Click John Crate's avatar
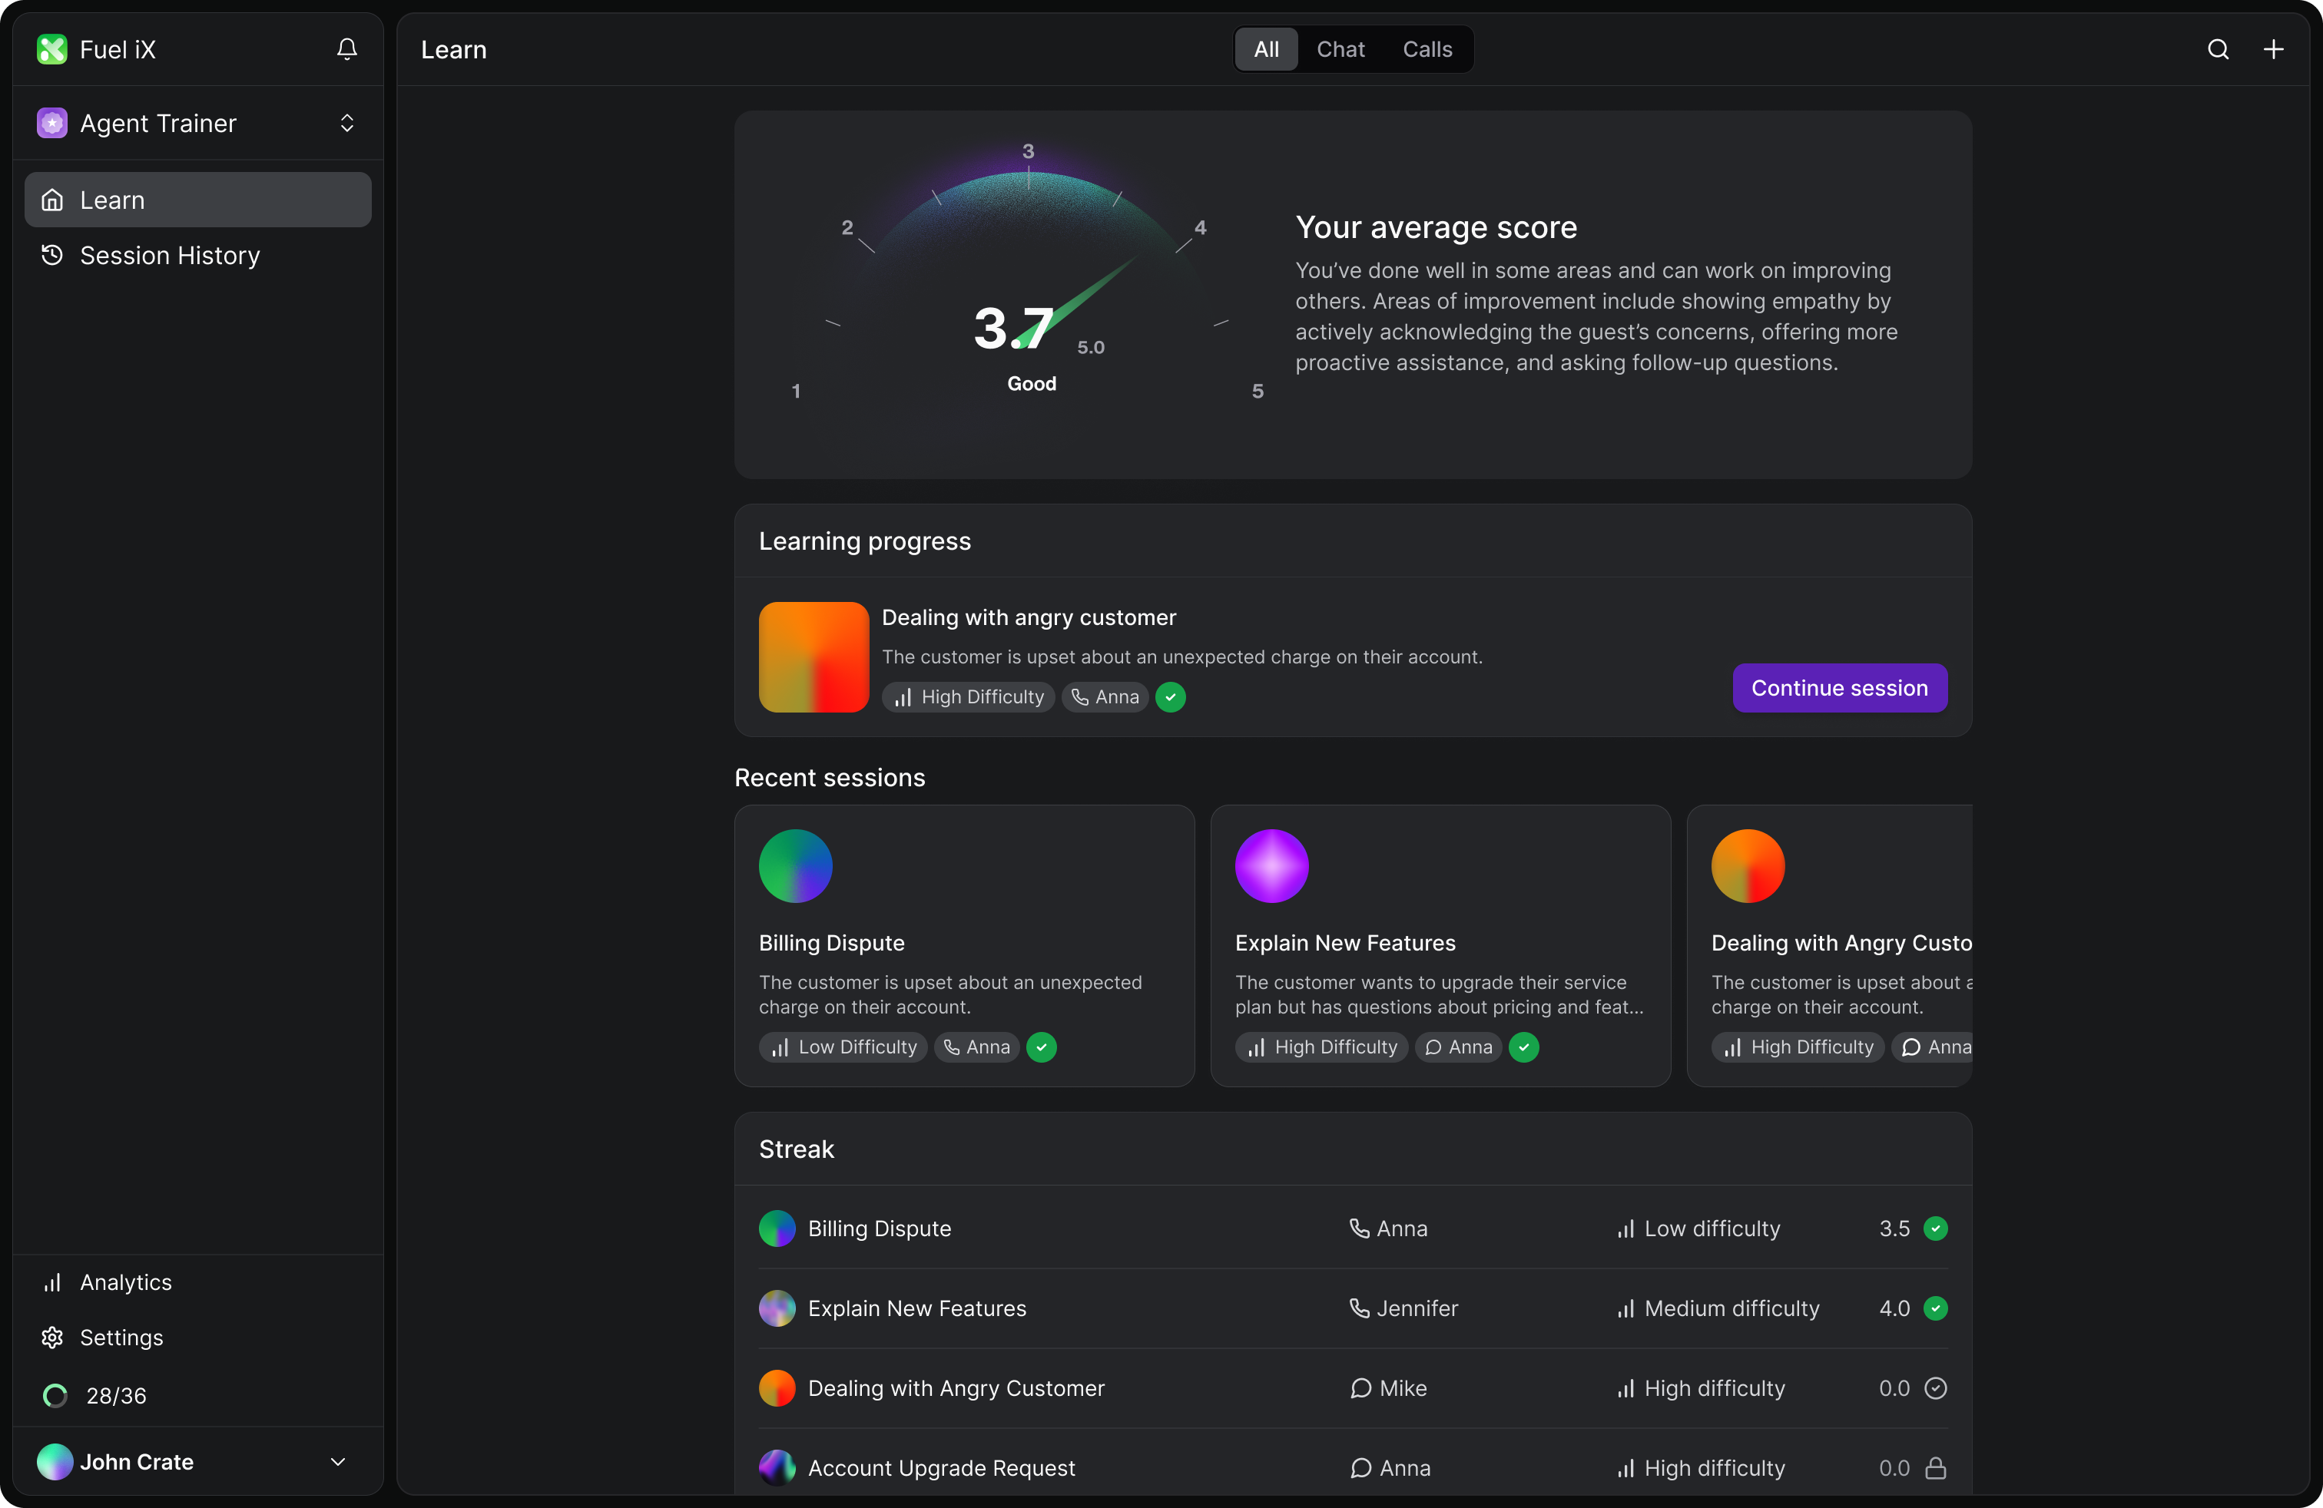 coord(55,1461)
